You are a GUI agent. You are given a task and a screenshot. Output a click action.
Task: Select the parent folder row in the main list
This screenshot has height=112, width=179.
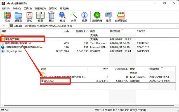click(89, 35)
